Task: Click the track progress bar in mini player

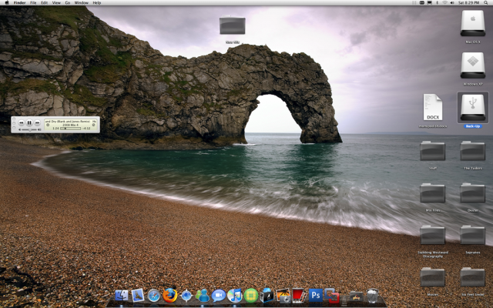Action: click(x=71, y=129)
